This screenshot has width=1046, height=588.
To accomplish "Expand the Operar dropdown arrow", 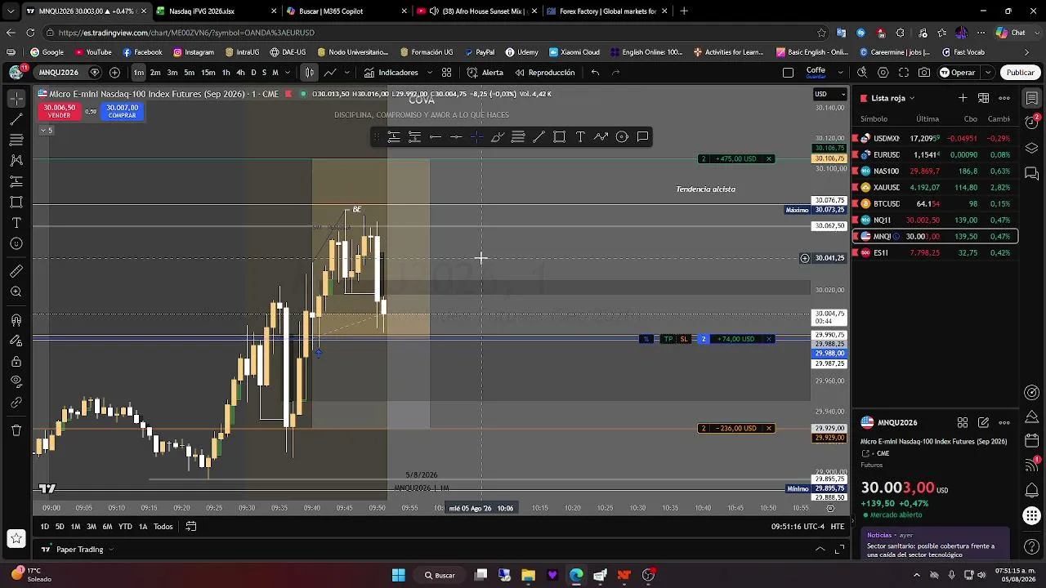I will (x=987, y=72).
